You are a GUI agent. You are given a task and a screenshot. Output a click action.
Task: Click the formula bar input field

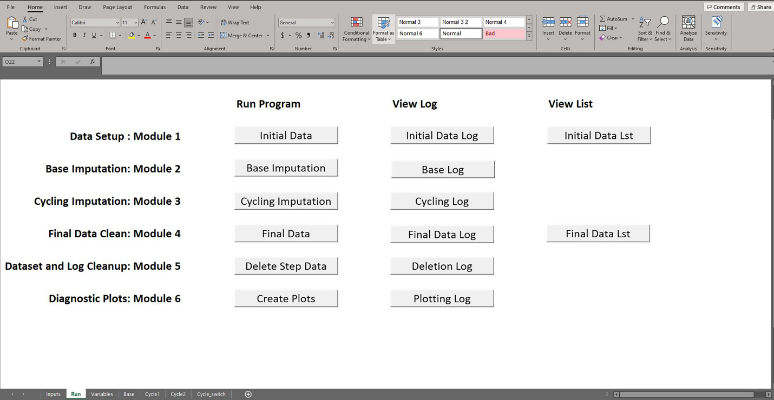tap(433, 62)
